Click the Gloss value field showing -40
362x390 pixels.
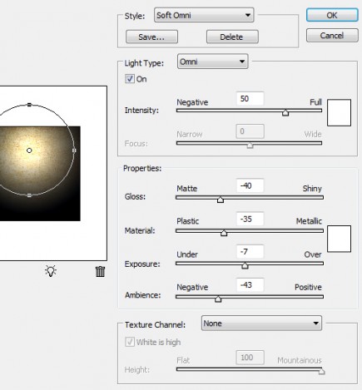click(250, 185)
